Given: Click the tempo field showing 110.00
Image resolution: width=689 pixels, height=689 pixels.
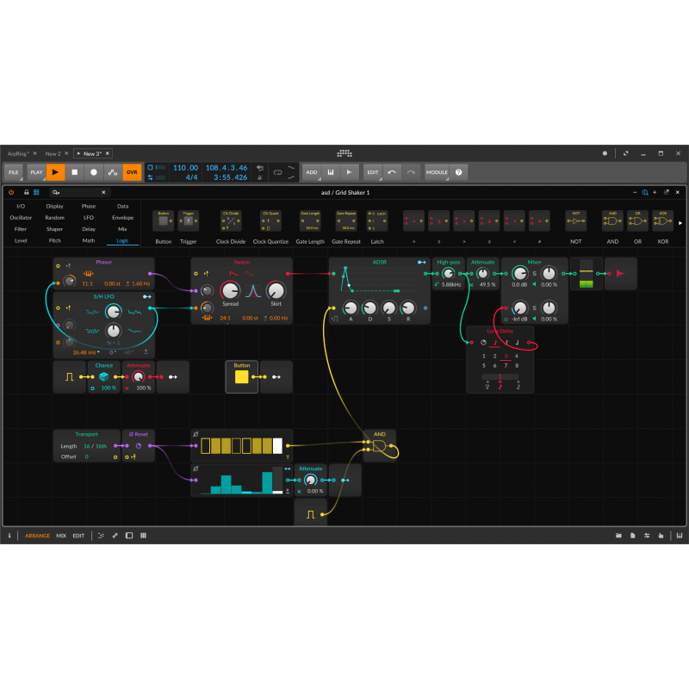Looking at the screenshot, I should [185, 168].
